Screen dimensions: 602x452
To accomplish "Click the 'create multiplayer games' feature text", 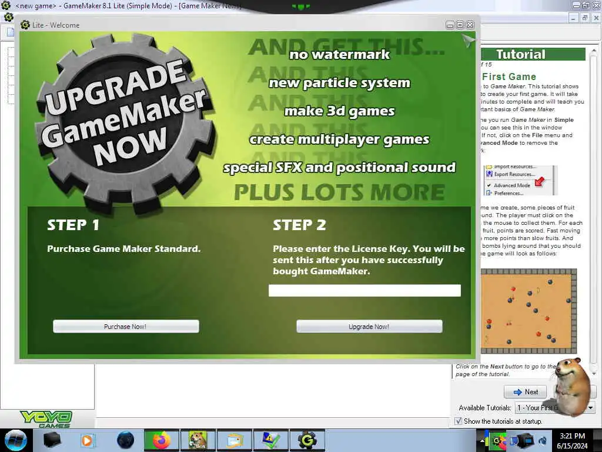I will point(339,139).
